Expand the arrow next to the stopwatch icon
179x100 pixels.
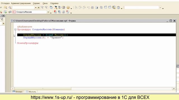click(x=122, y=8)
